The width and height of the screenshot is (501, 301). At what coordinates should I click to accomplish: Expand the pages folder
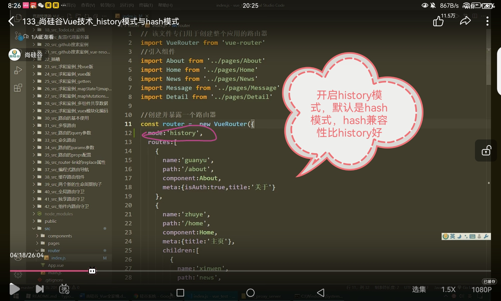54,243
